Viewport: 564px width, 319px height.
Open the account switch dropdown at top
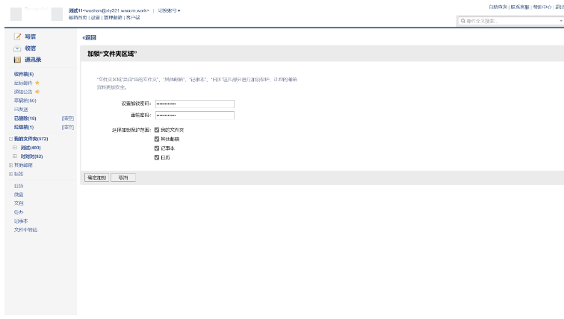click(170, 10)
